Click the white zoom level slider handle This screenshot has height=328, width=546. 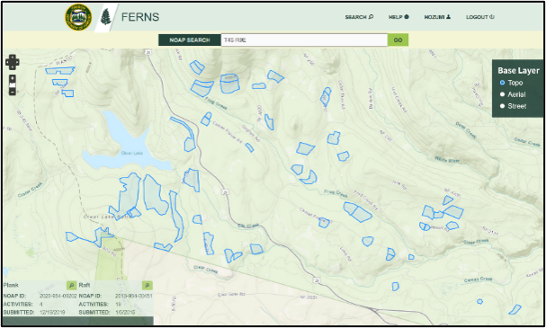13,85
